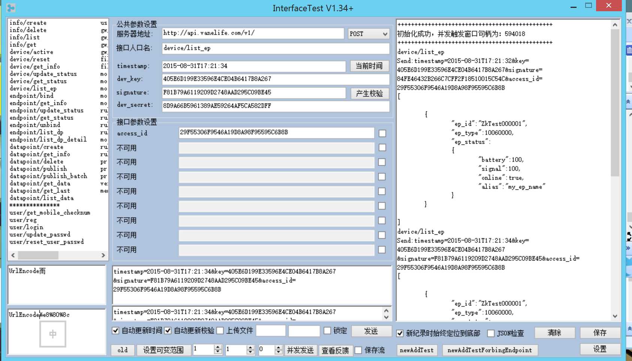Image resolution: width=632 pixels, height=361 pixels.
Task: Click the 清除 clear button
Action: tap(554, 333)
